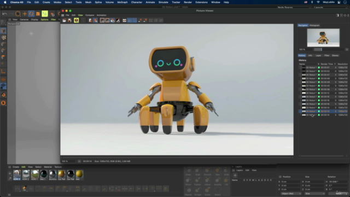Select the Move tool in main toolbar
Image resolution: width=350 pixels, height=197 pixels.
[x=25, y=14]
